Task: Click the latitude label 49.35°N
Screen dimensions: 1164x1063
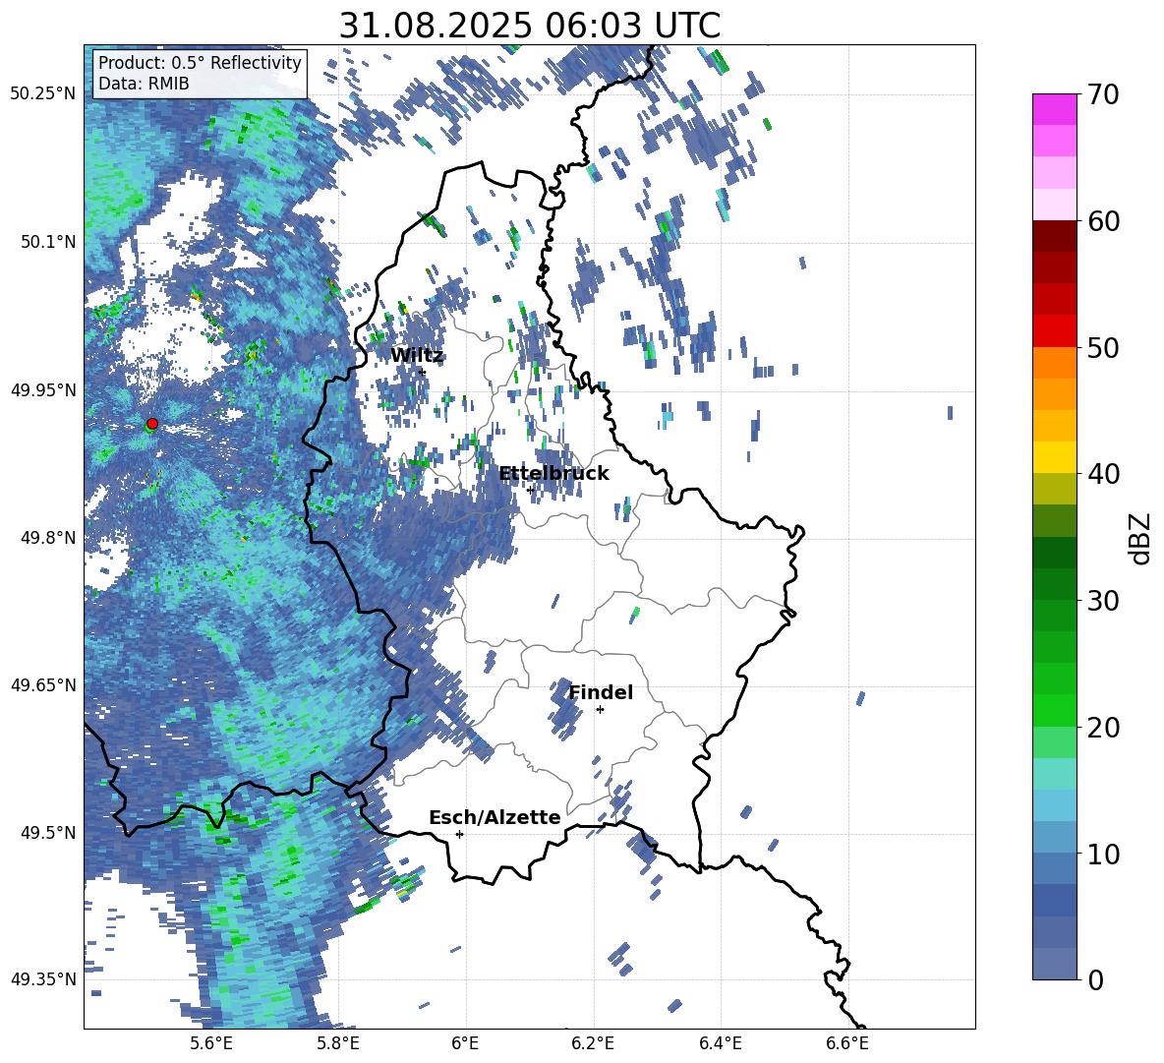Action: click(x=43, y=979)
